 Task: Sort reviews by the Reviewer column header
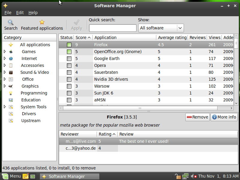[78, 134]
